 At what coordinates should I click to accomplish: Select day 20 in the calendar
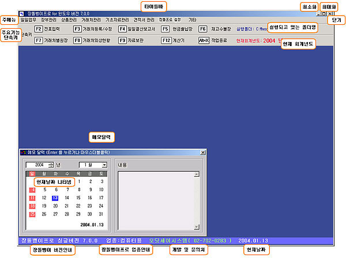pos(55,206)
